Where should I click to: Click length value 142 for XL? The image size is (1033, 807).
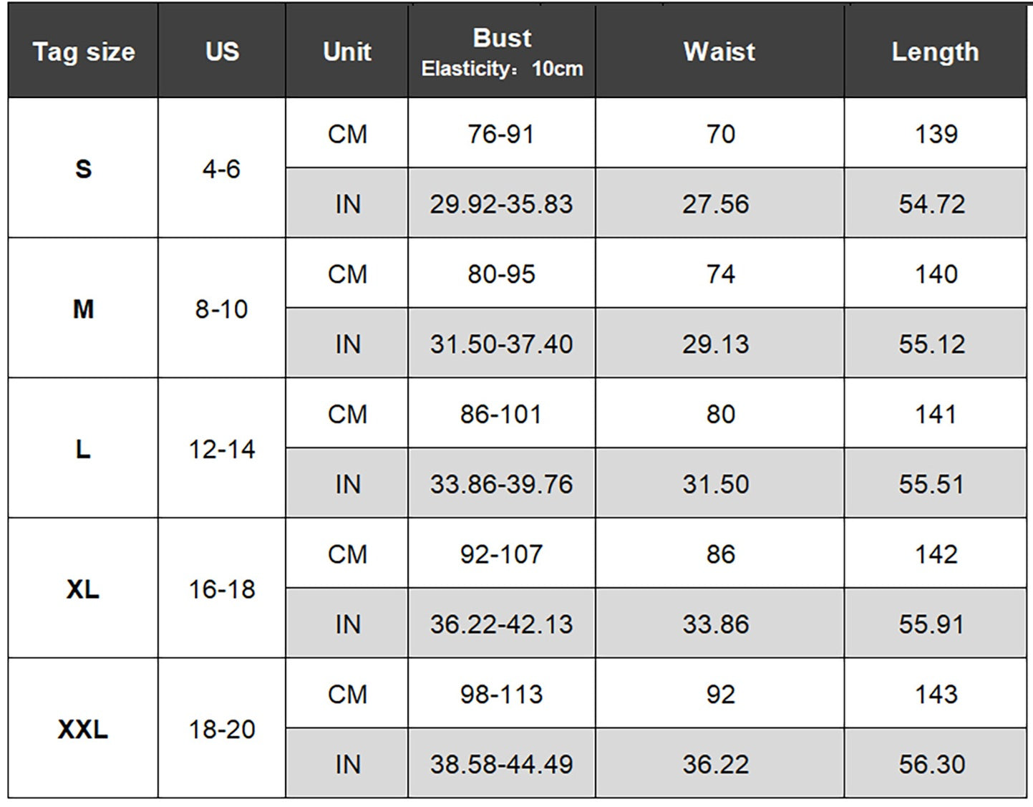click(935, 554)
